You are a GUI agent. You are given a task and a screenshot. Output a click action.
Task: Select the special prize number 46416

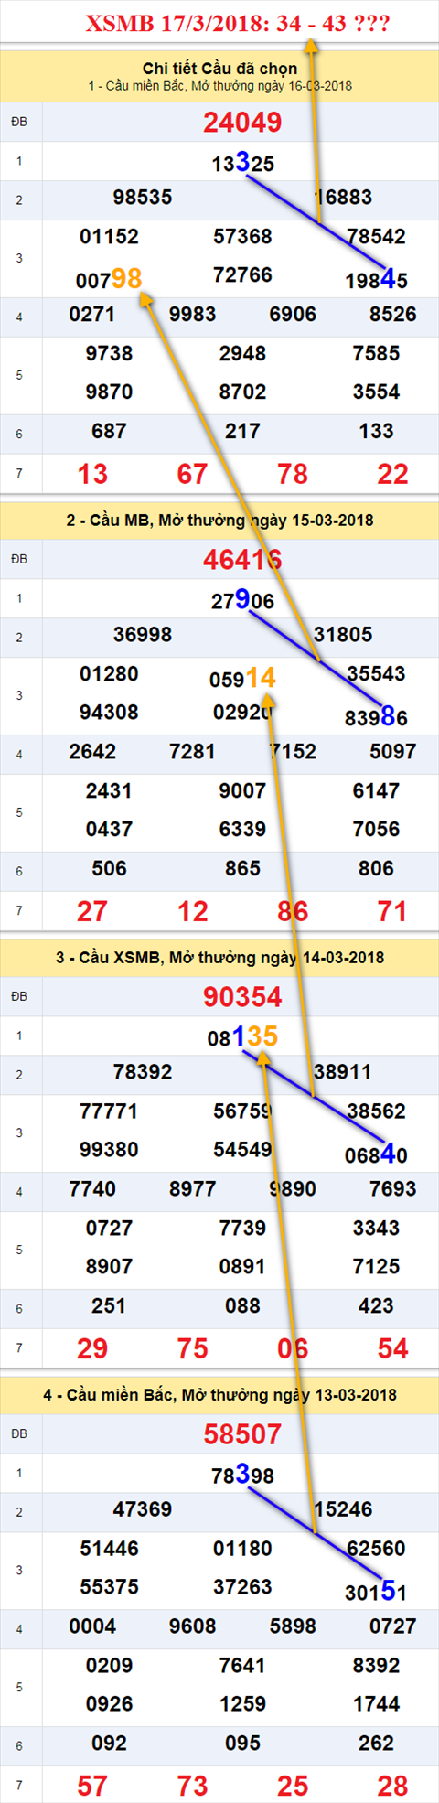[242, 560]
